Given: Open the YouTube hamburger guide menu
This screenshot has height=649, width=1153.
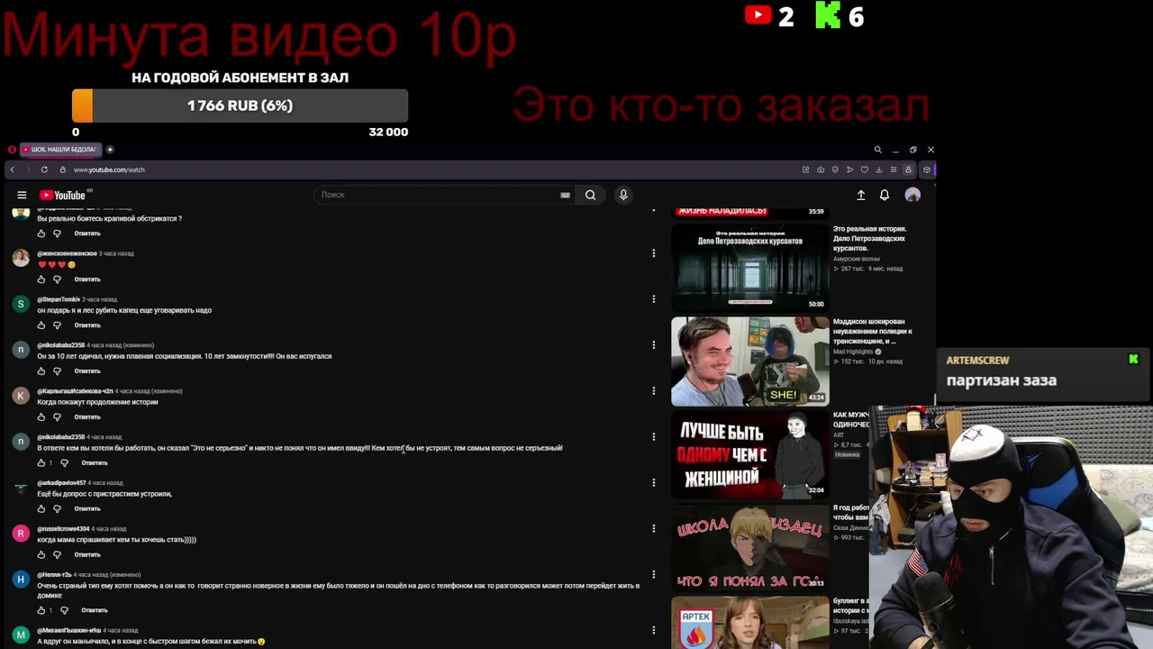Looking at the screenshot, I should click(22, 195).
